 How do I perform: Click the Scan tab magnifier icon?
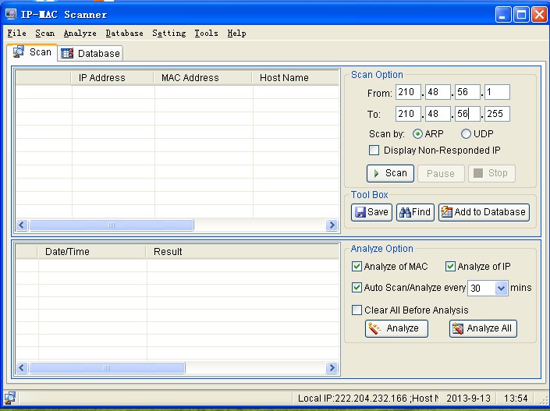[18, 51]
